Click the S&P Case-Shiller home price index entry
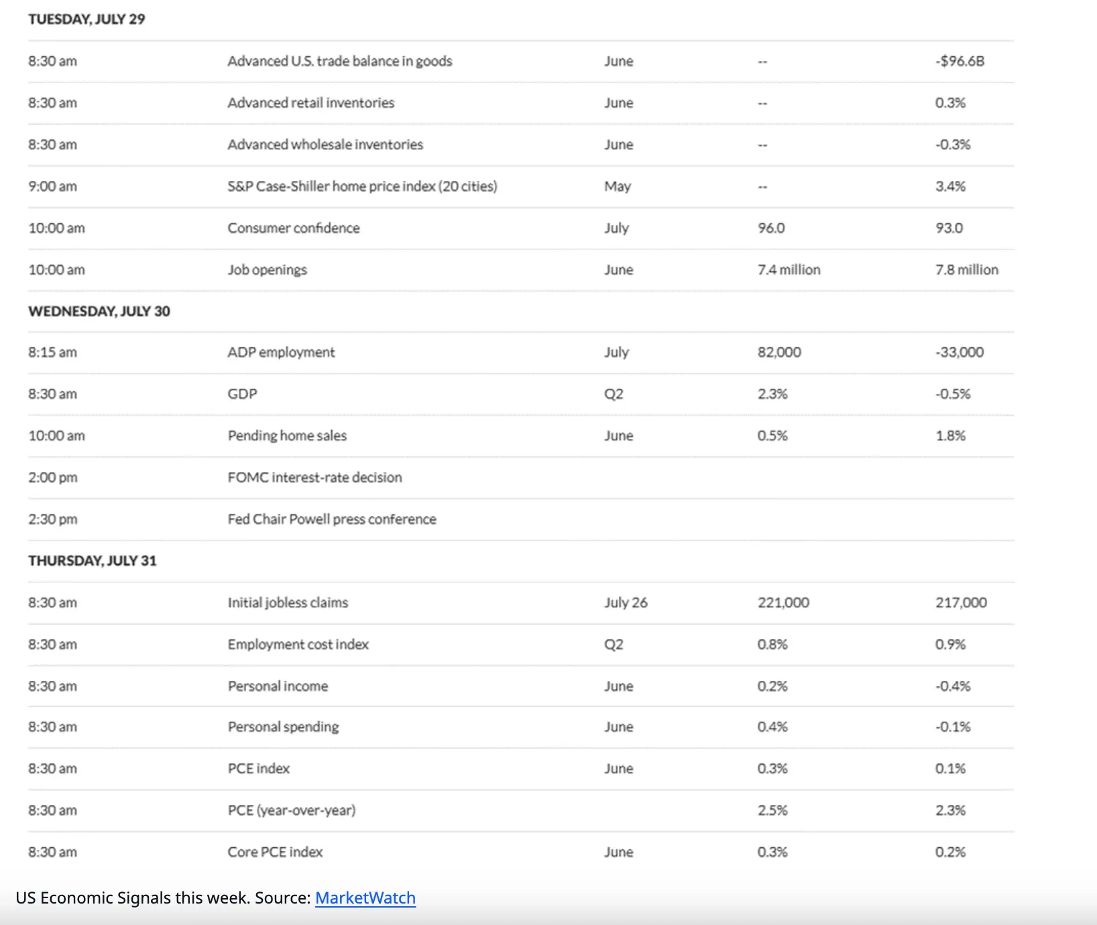1097x925 pixels. [362, 186]
